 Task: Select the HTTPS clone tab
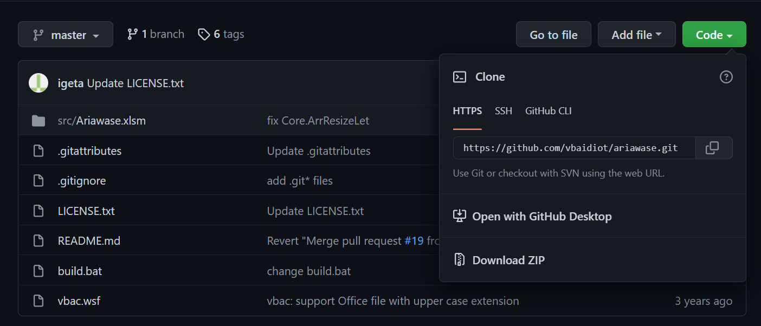tap(467, 111)
